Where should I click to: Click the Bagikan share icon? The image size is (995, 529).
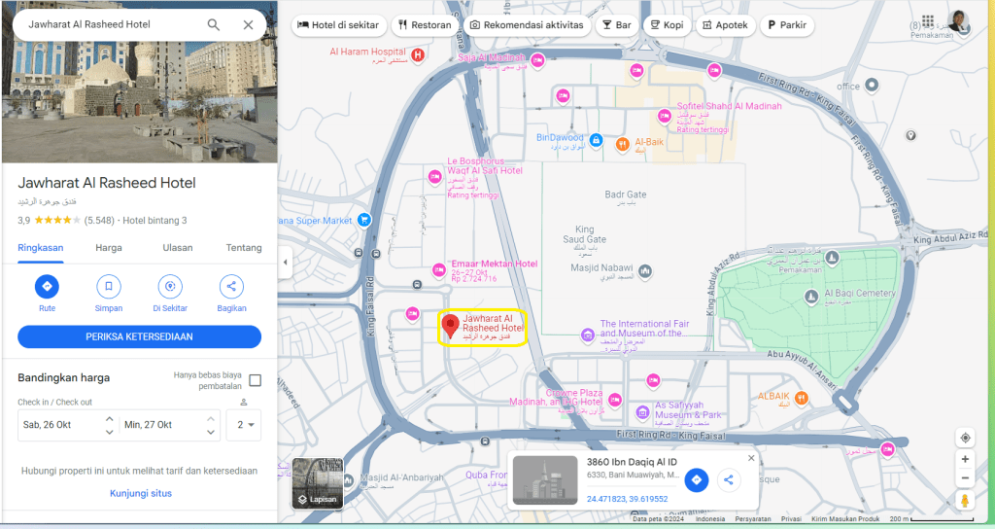pyautogui.click(x=231, y=287)
